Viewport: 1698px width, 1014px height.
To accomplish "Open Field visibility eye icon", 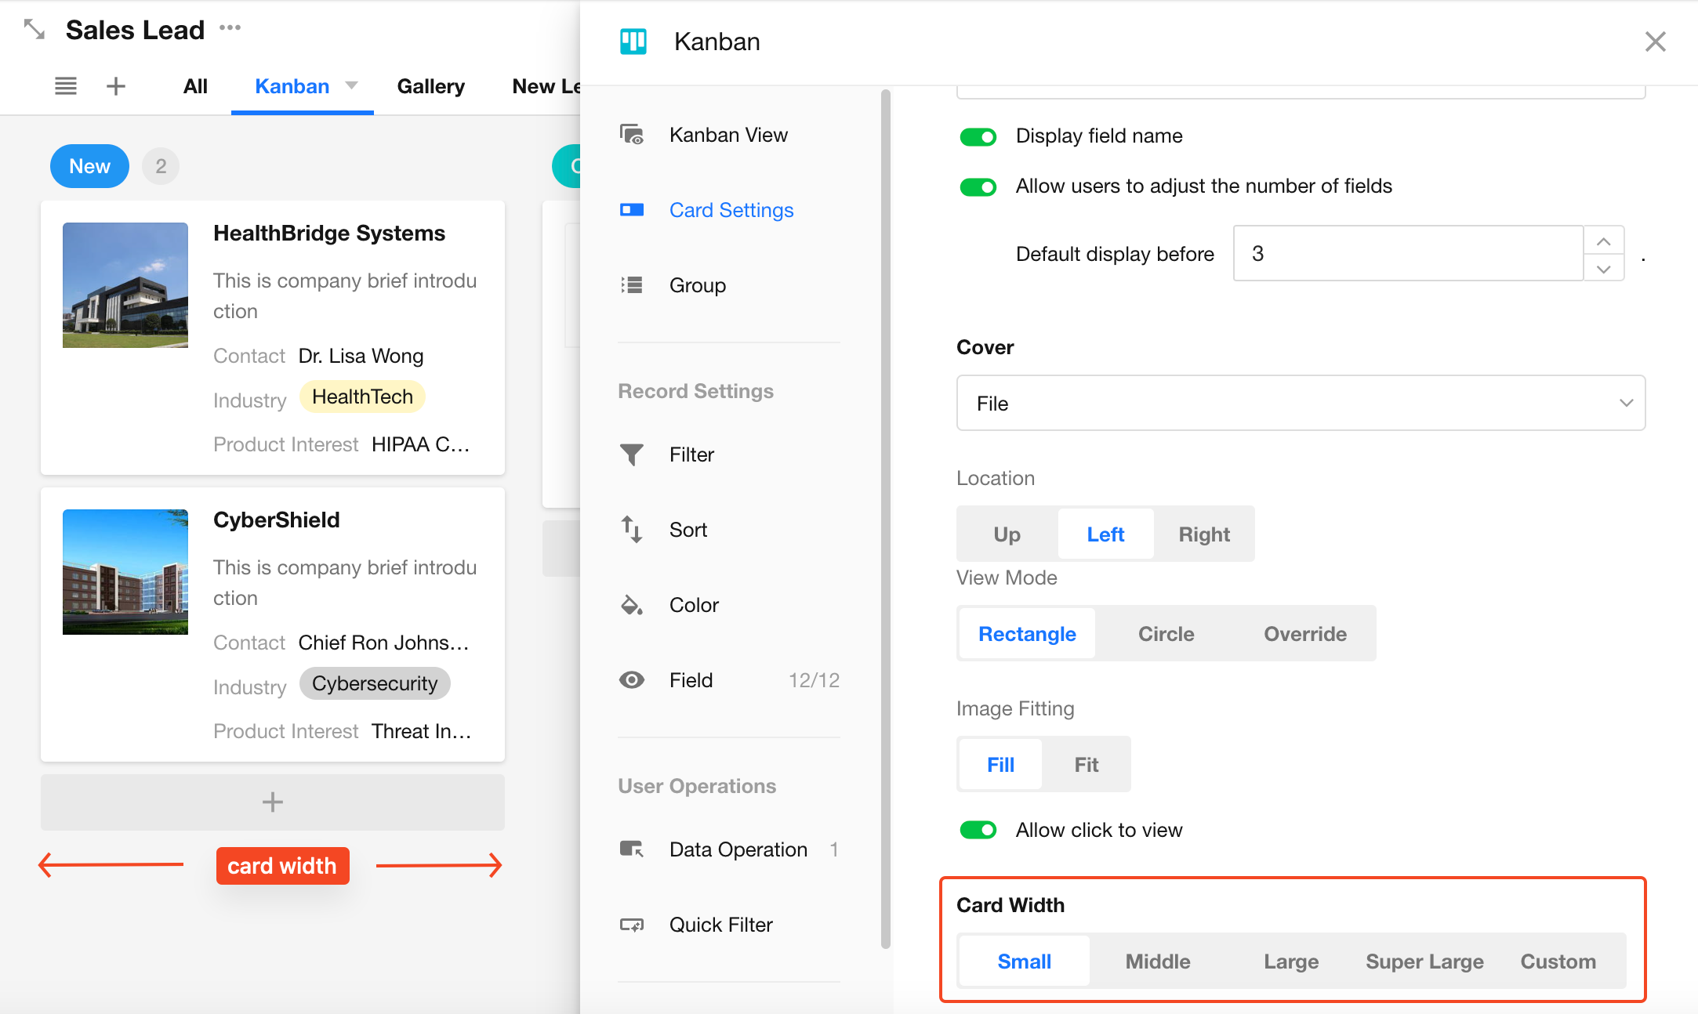I will tap(631, 680).
